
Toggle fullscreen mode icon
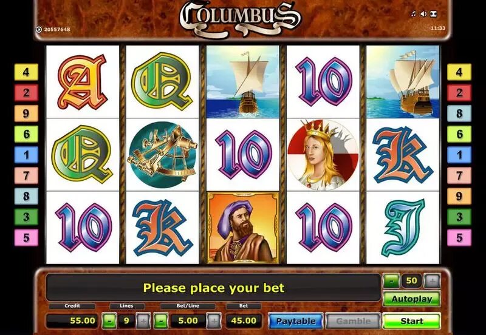coord(434,14)
